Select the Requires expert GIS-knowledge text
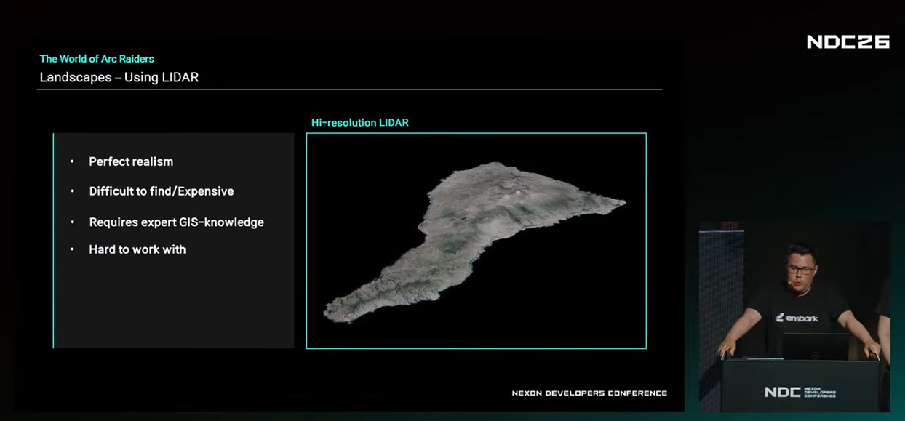Image resolution: width=905 pixels, height=421 pixels. pyautogui.click(x=176, y=222)
